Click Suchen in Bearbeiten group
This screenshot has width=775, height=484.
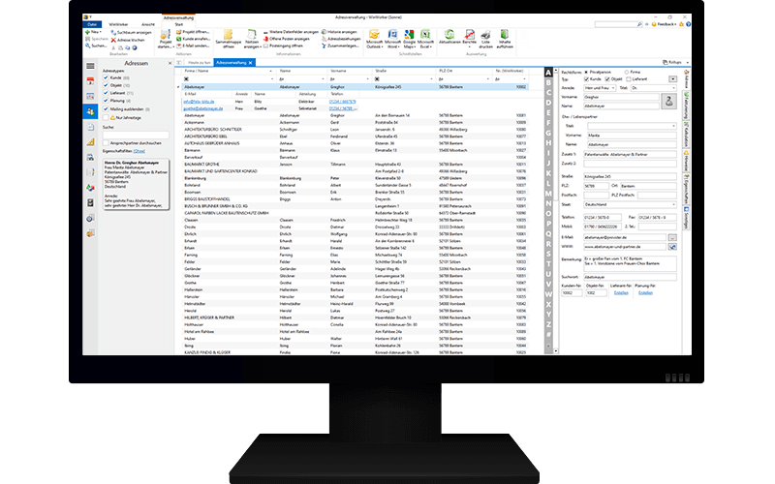[x=96, y=45]
